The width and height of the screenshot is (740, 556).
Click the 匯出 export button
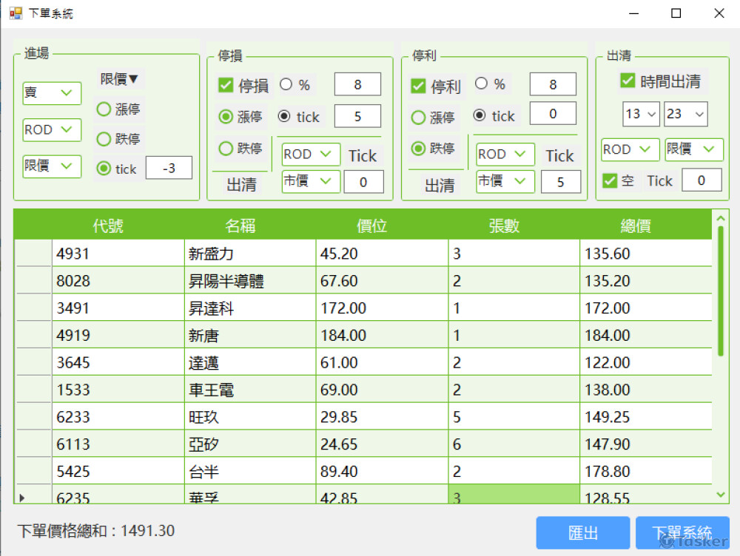click(582, 532)
